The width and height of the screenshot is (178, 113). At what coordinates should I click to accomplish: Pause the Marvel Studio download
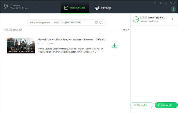(173, 19)
